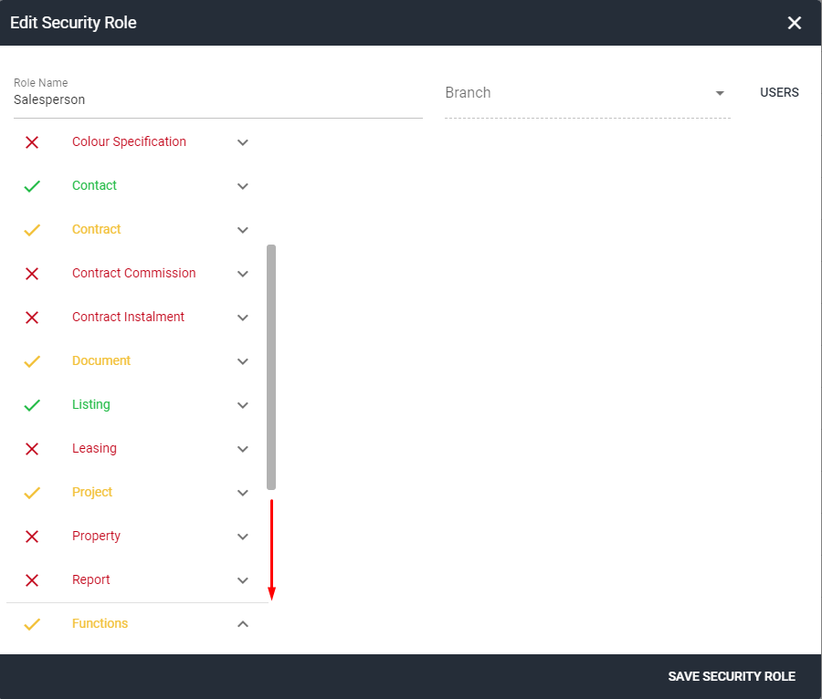Toggle the Report permission status

33,580
